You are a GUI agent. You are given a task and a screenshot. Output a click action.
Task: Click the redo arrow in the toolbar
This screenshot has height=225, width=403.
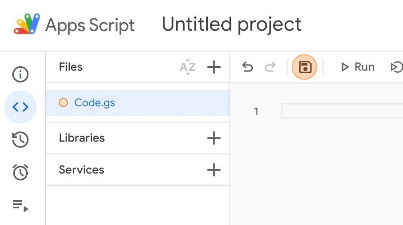tap(270, 67)
